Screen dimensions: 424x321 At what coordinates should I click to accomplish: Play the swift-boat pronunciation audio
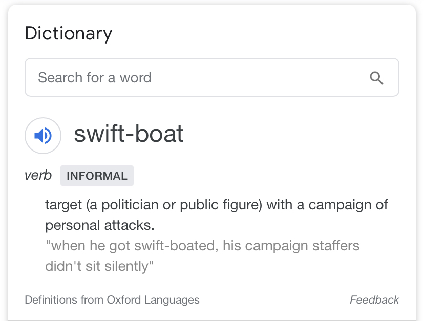click(x=43, y=136)
